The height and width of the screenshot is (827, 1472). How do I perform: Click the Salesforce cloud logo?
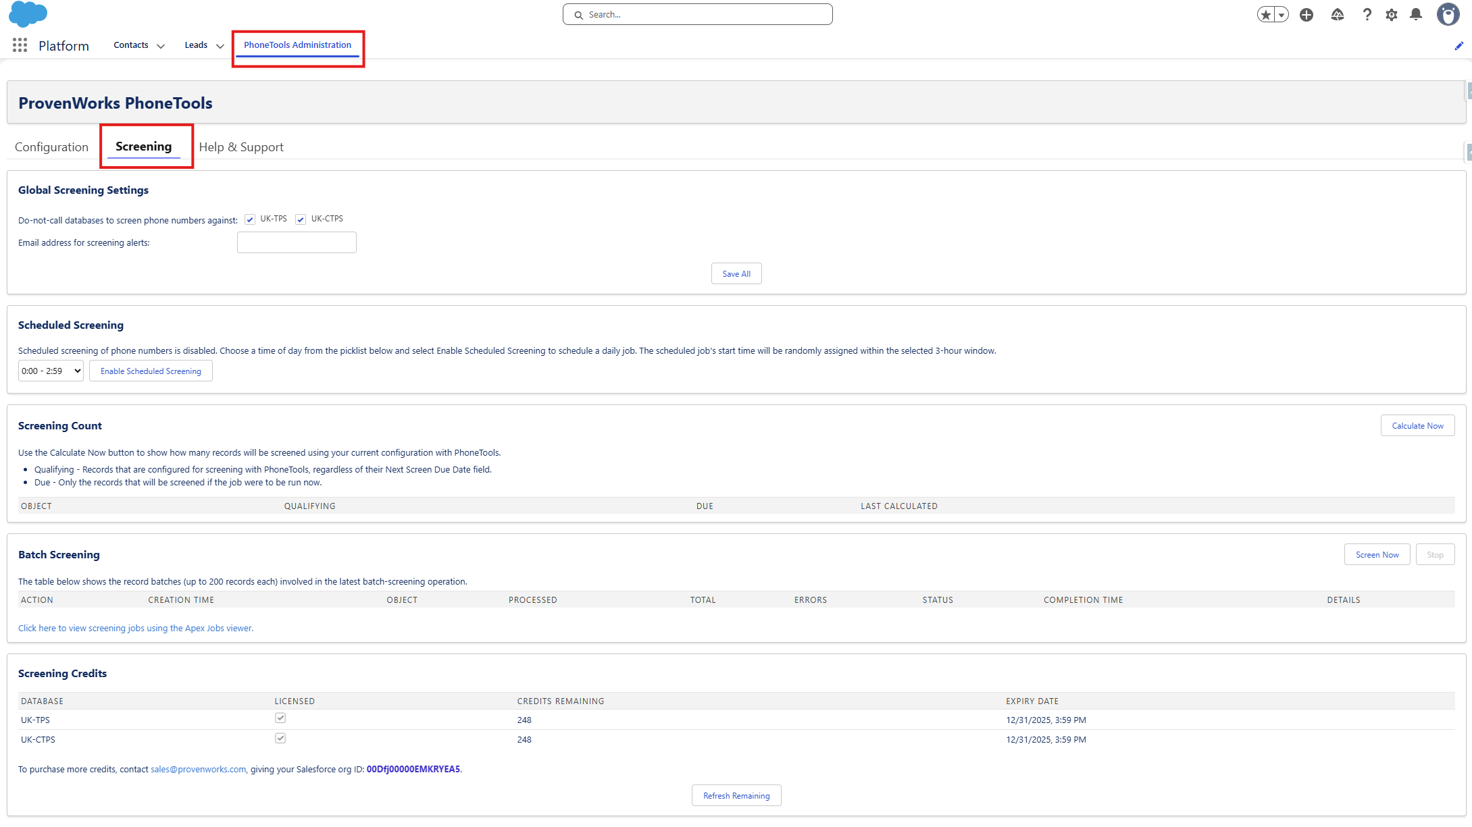tap(28, 14)
